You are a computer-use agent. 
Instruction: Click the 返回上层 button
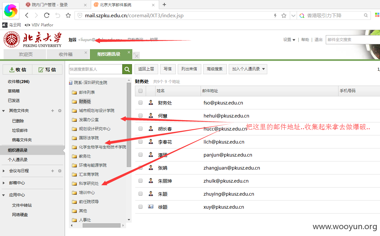pyautogui.click(x=146, y=69)
